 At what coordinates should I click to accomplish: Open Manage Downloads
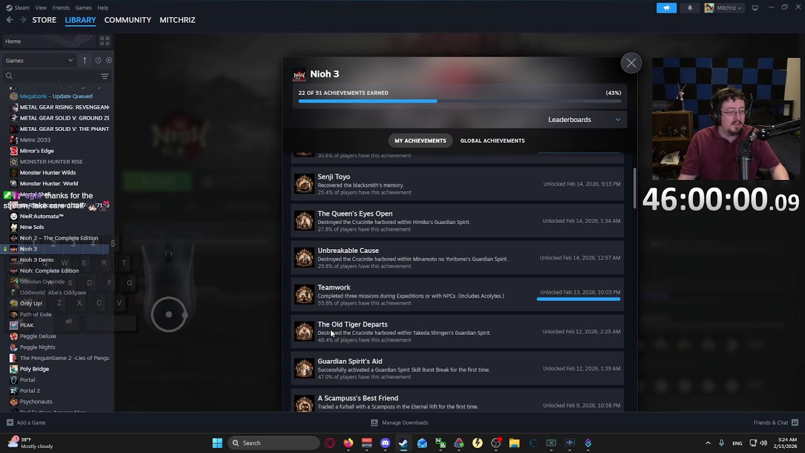pos(400,423)
